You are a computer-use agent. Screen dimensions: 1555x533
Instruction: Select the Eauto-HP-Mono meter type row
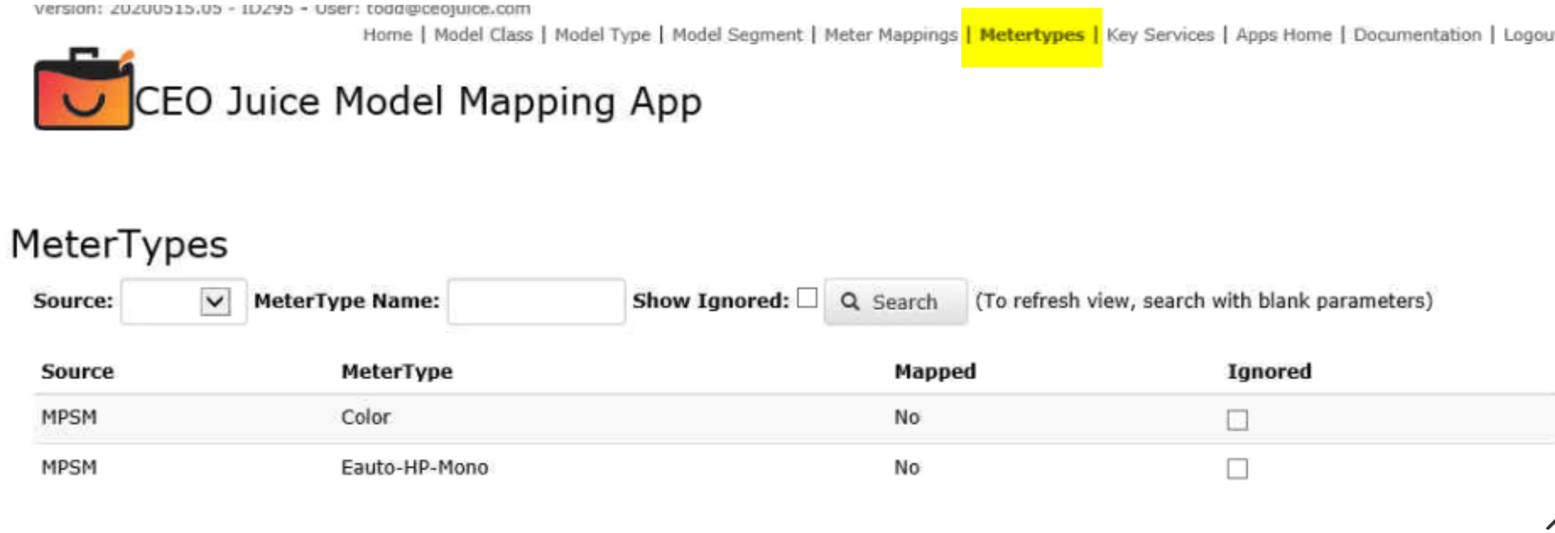[414, 467]
